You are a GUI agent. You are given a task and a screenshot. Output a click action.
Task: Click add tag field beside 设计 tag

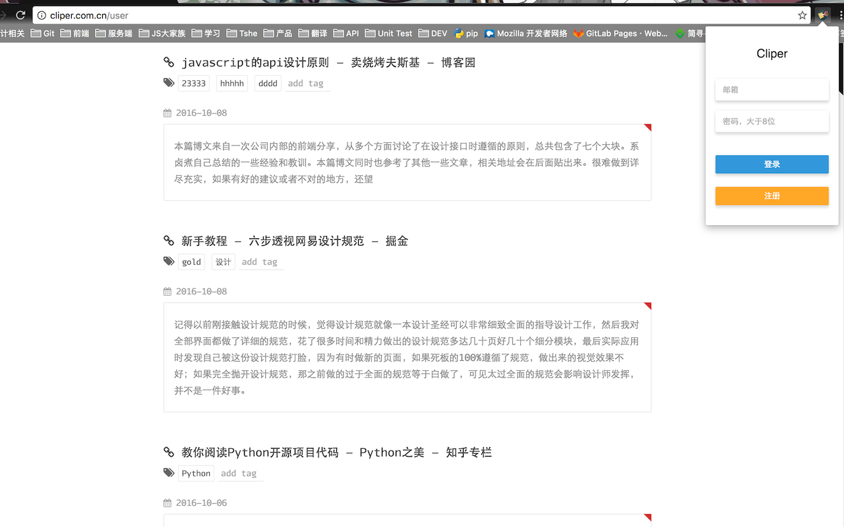coord(261,262)
